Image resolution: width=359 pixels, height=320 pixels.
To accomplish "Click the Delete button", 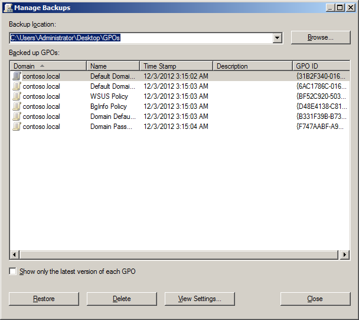I will click(x=122, y=299).
